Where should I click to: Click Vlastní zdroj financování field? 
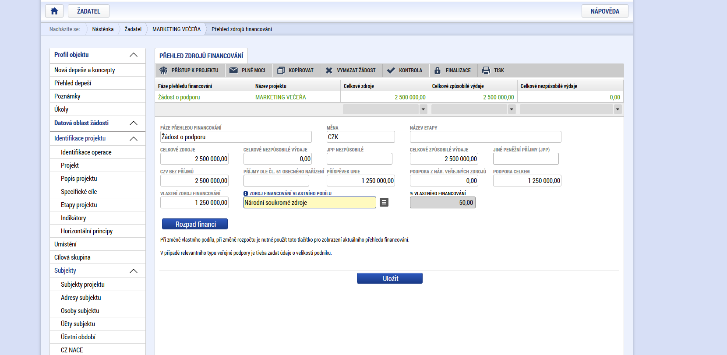pos(194,203)
